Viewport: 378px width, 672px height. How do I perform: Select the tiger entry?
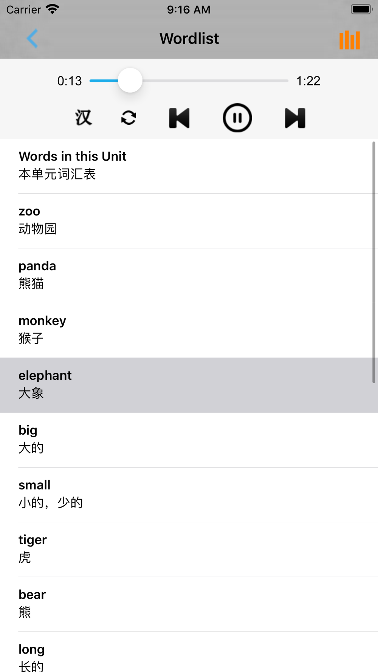189,550
